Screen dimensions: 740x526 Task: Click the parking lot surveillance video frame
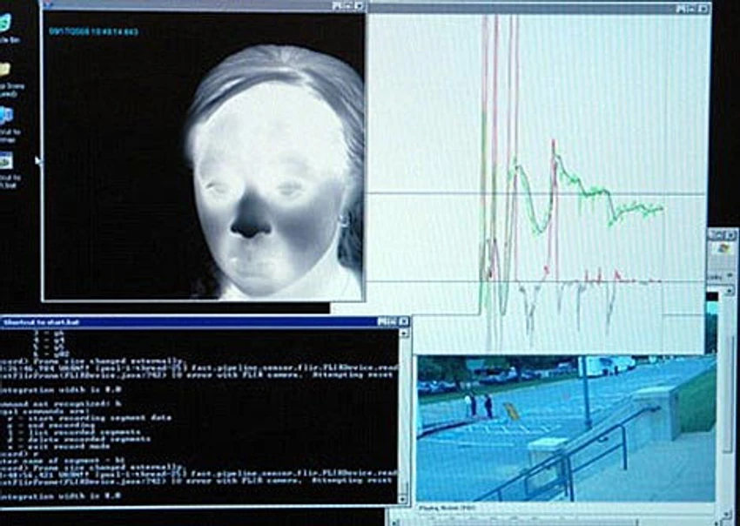pos(567,428)
